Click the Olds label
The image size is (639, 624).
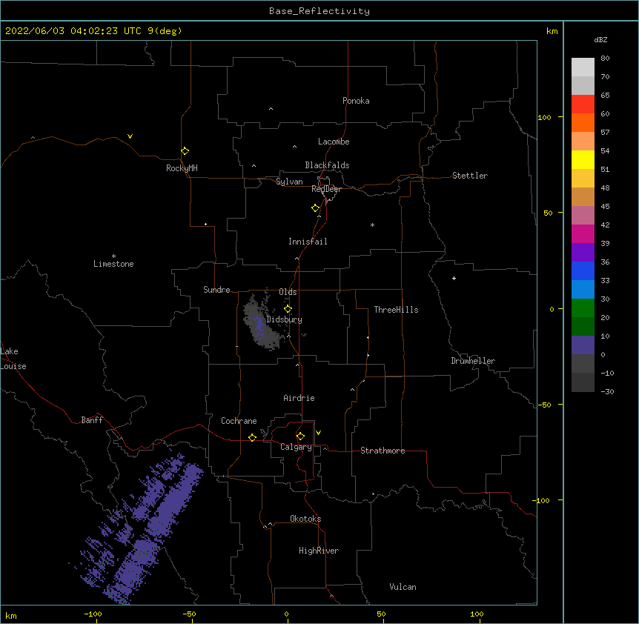coord(288,292)
